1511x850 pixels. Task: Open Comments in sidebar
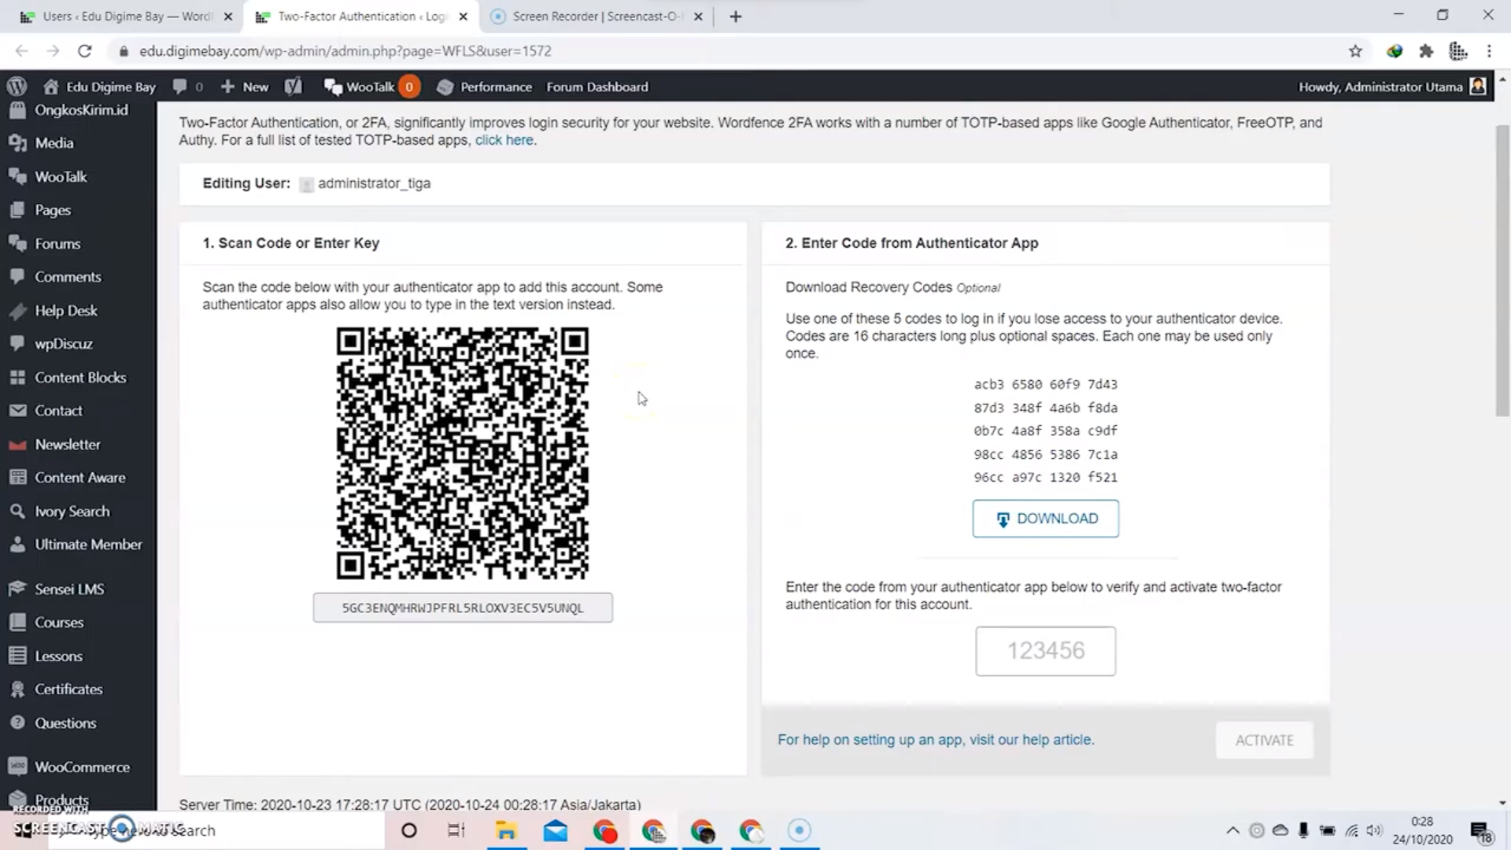pyautogui.click(x=79, y=277)
